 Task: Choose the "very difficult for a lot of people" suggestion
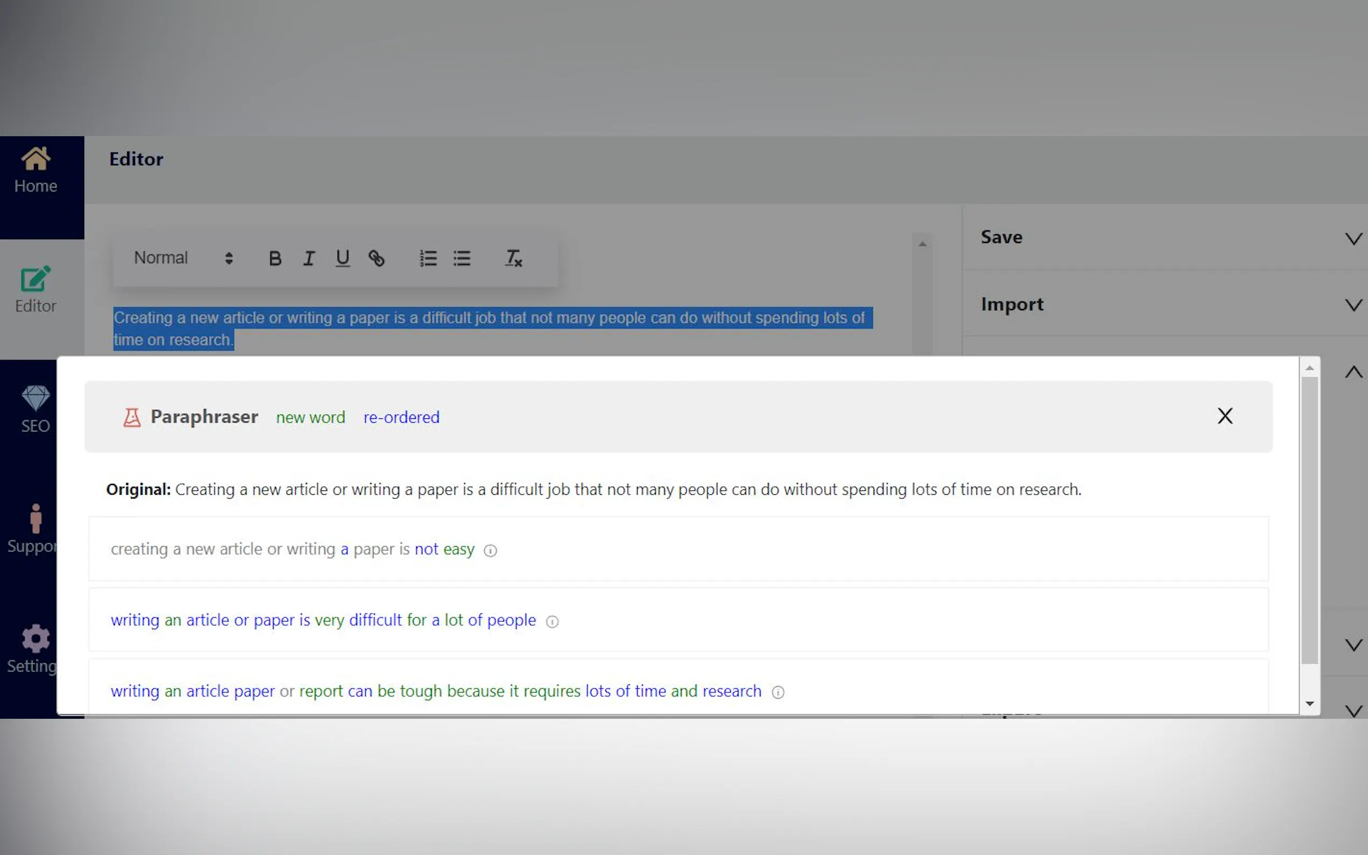pyautogui.click(x=323, y=620)
